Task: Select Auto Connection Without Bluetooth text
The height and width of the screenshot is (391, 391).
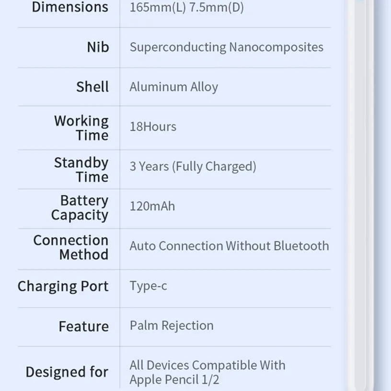Action: [x=229, y=246]
